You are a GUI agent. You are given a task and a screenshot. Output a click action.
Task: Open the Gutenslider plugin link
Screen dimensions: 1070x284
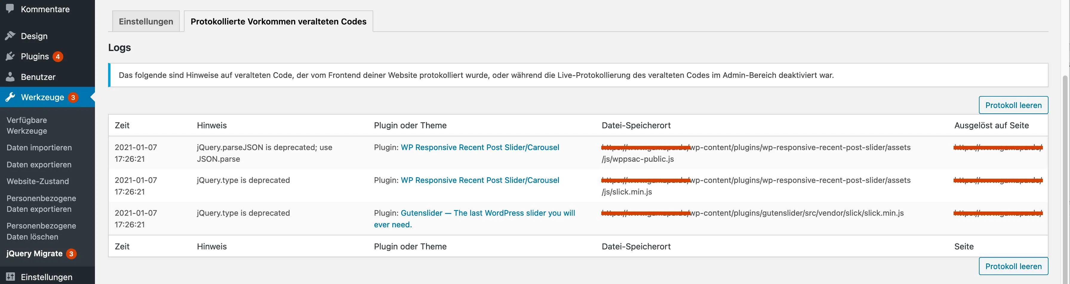pyautogui.click(x=474, y=219)
